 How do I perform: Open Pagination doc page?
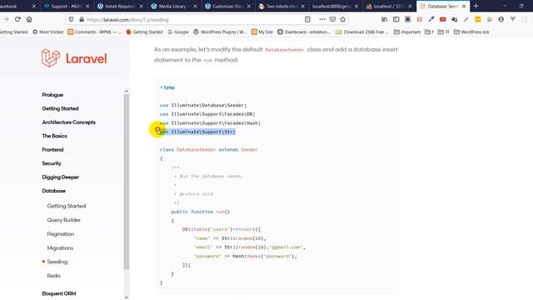point(61,234)
